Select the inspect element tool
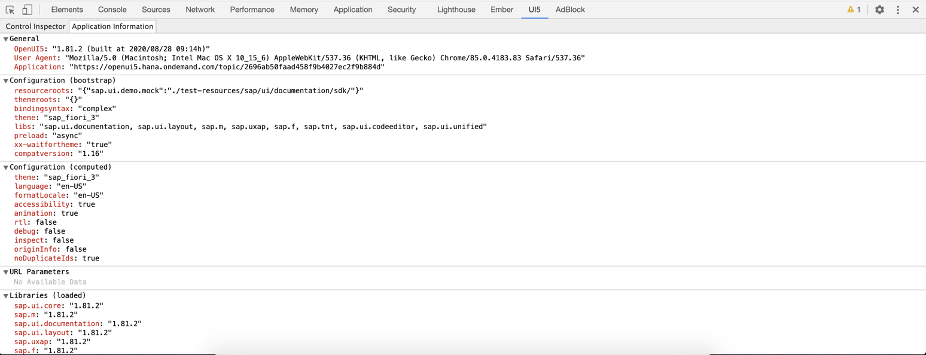The height and width of the screenshot is (355, 926). coord(8,10)
